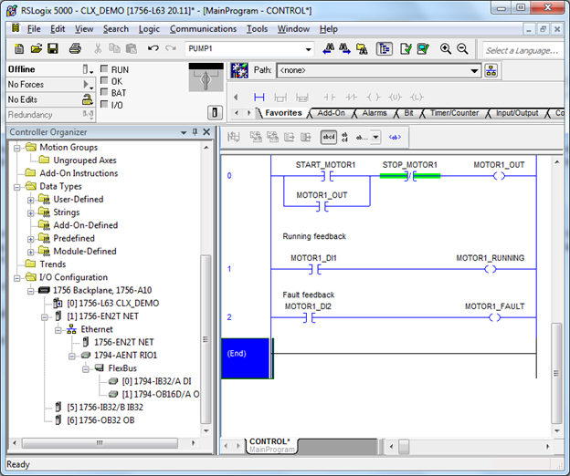Expand the User-Defined data types node
The image size is (570, 476).
(x=31, y=199)
